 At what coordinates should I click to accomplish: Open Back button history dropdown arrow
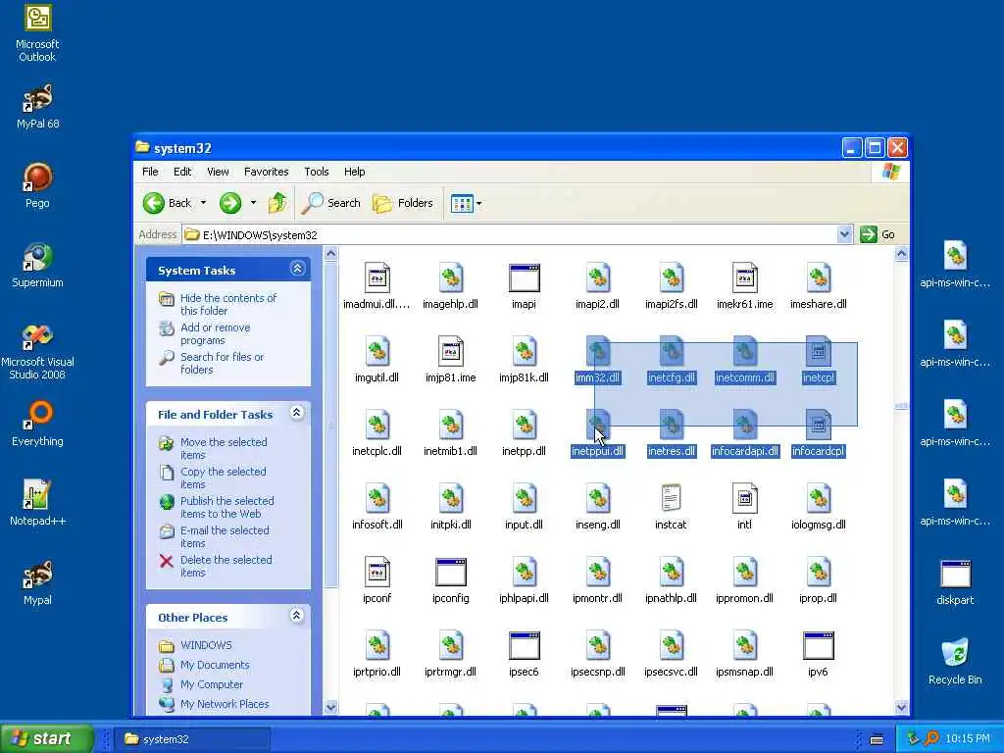(x=204, y=203)
